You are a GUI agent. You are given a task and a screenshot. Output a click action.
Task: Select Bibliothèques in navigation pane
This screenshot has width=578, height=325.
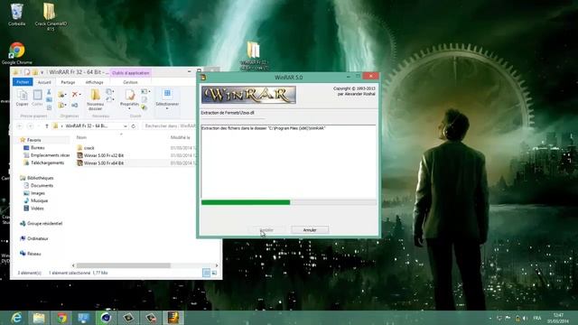point(40,178)
